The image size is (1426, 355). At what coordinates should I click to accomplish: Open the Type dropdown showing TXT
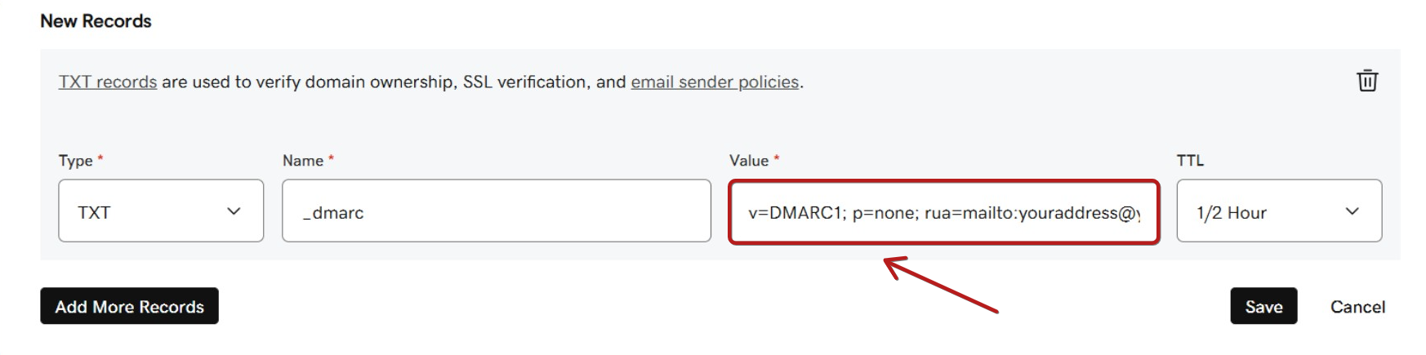160,211
